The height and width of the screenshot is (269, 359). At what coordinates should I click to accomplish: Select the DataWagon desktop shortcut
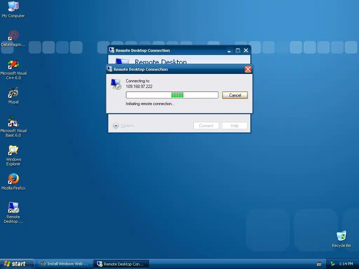pyautogui.click(x=13, y=39)
